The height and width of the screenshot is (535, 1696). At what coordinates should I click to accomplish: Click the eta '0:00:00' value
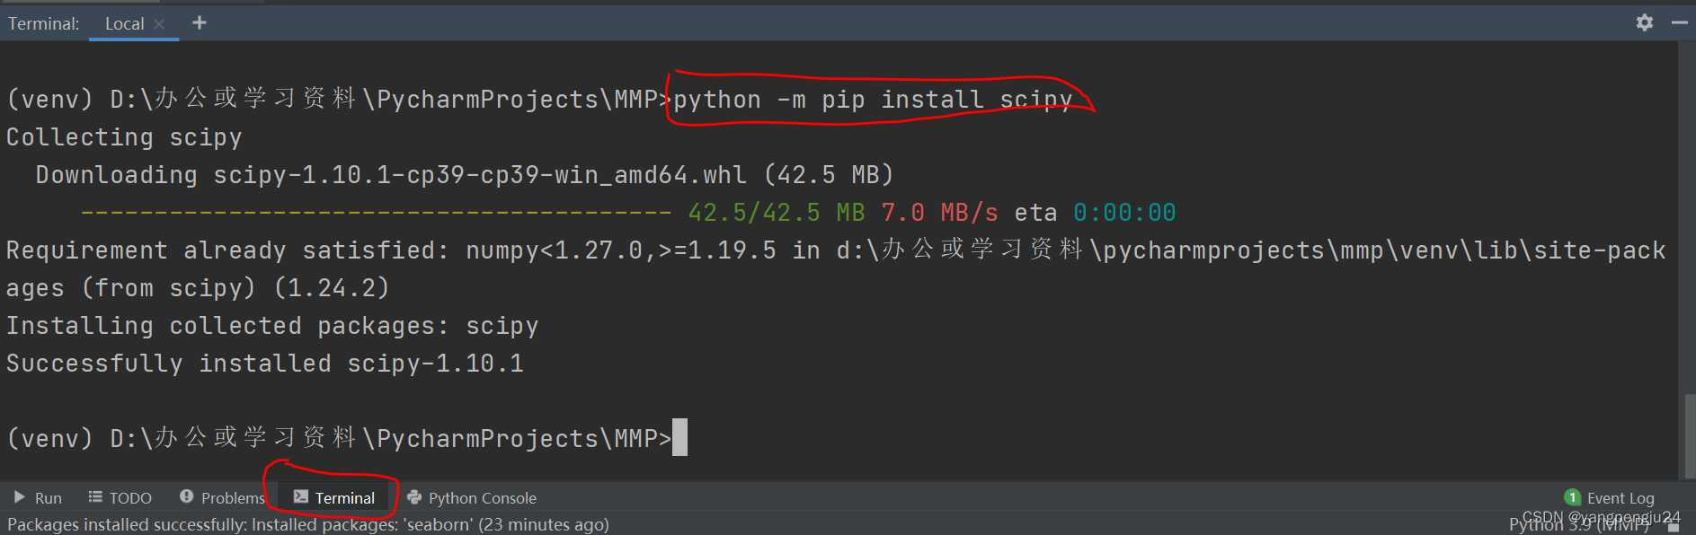coord(1124,213)
